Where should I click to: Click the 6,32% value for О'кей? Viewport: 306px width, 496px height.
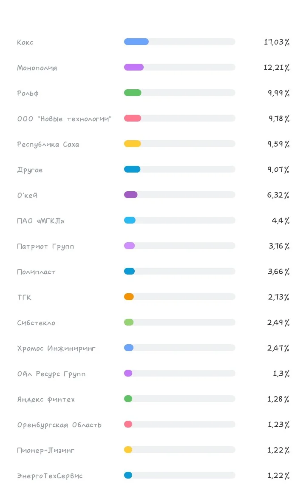(x=278, y=195)
